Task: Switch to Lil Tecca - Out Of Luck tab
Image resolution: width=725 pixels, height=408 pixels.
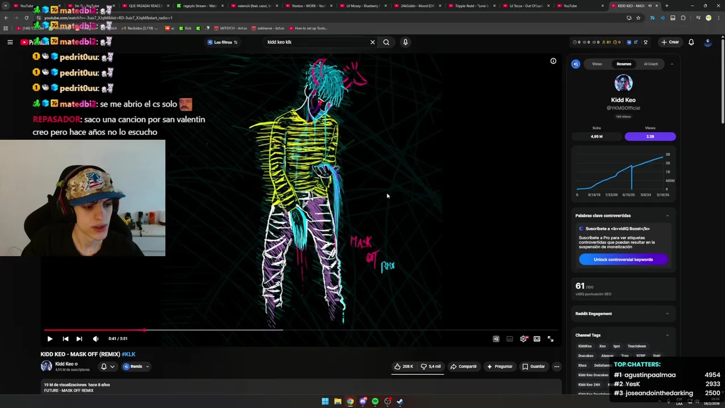Action: point(527,6)
